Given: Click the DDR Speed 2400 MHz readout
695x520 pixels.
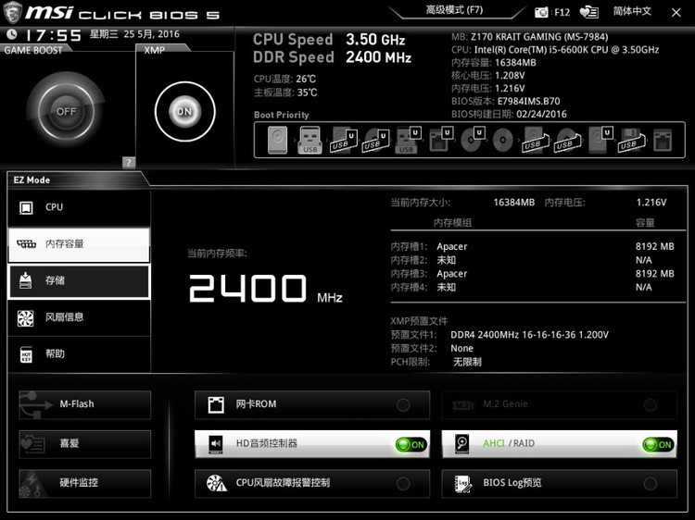Looking at the screenshot, I should [x=333, y=57].
